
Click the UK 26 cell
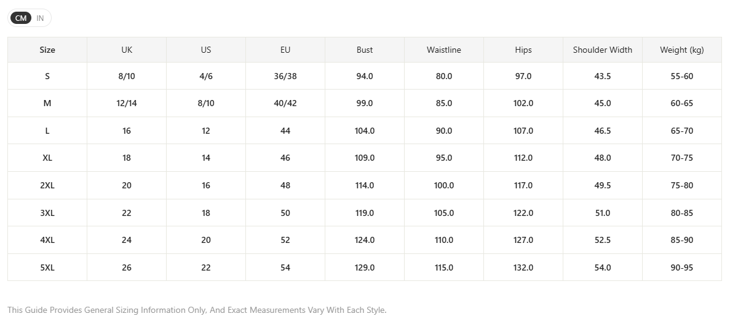pyautogui.click(x=127, y=267)
